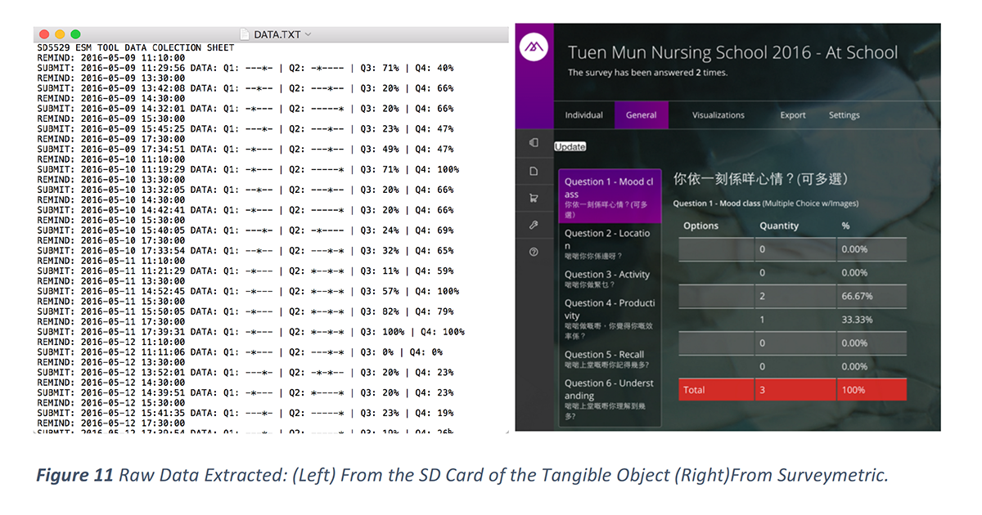Open the Visualizations tab

coord(718,115)
